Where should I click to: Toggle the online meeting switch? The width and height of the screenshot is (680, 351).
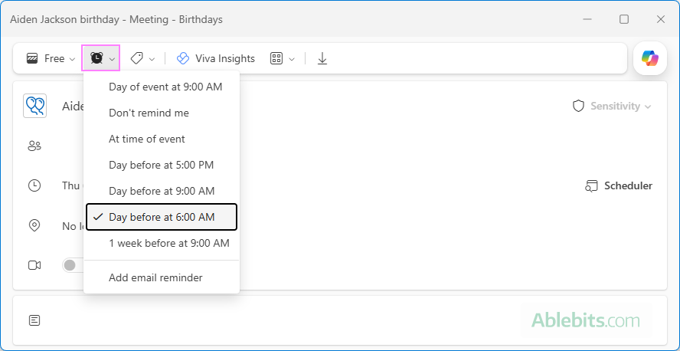coord(73,265)
